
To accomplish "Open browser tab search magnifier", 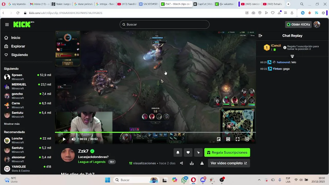I will click(302, 4).
